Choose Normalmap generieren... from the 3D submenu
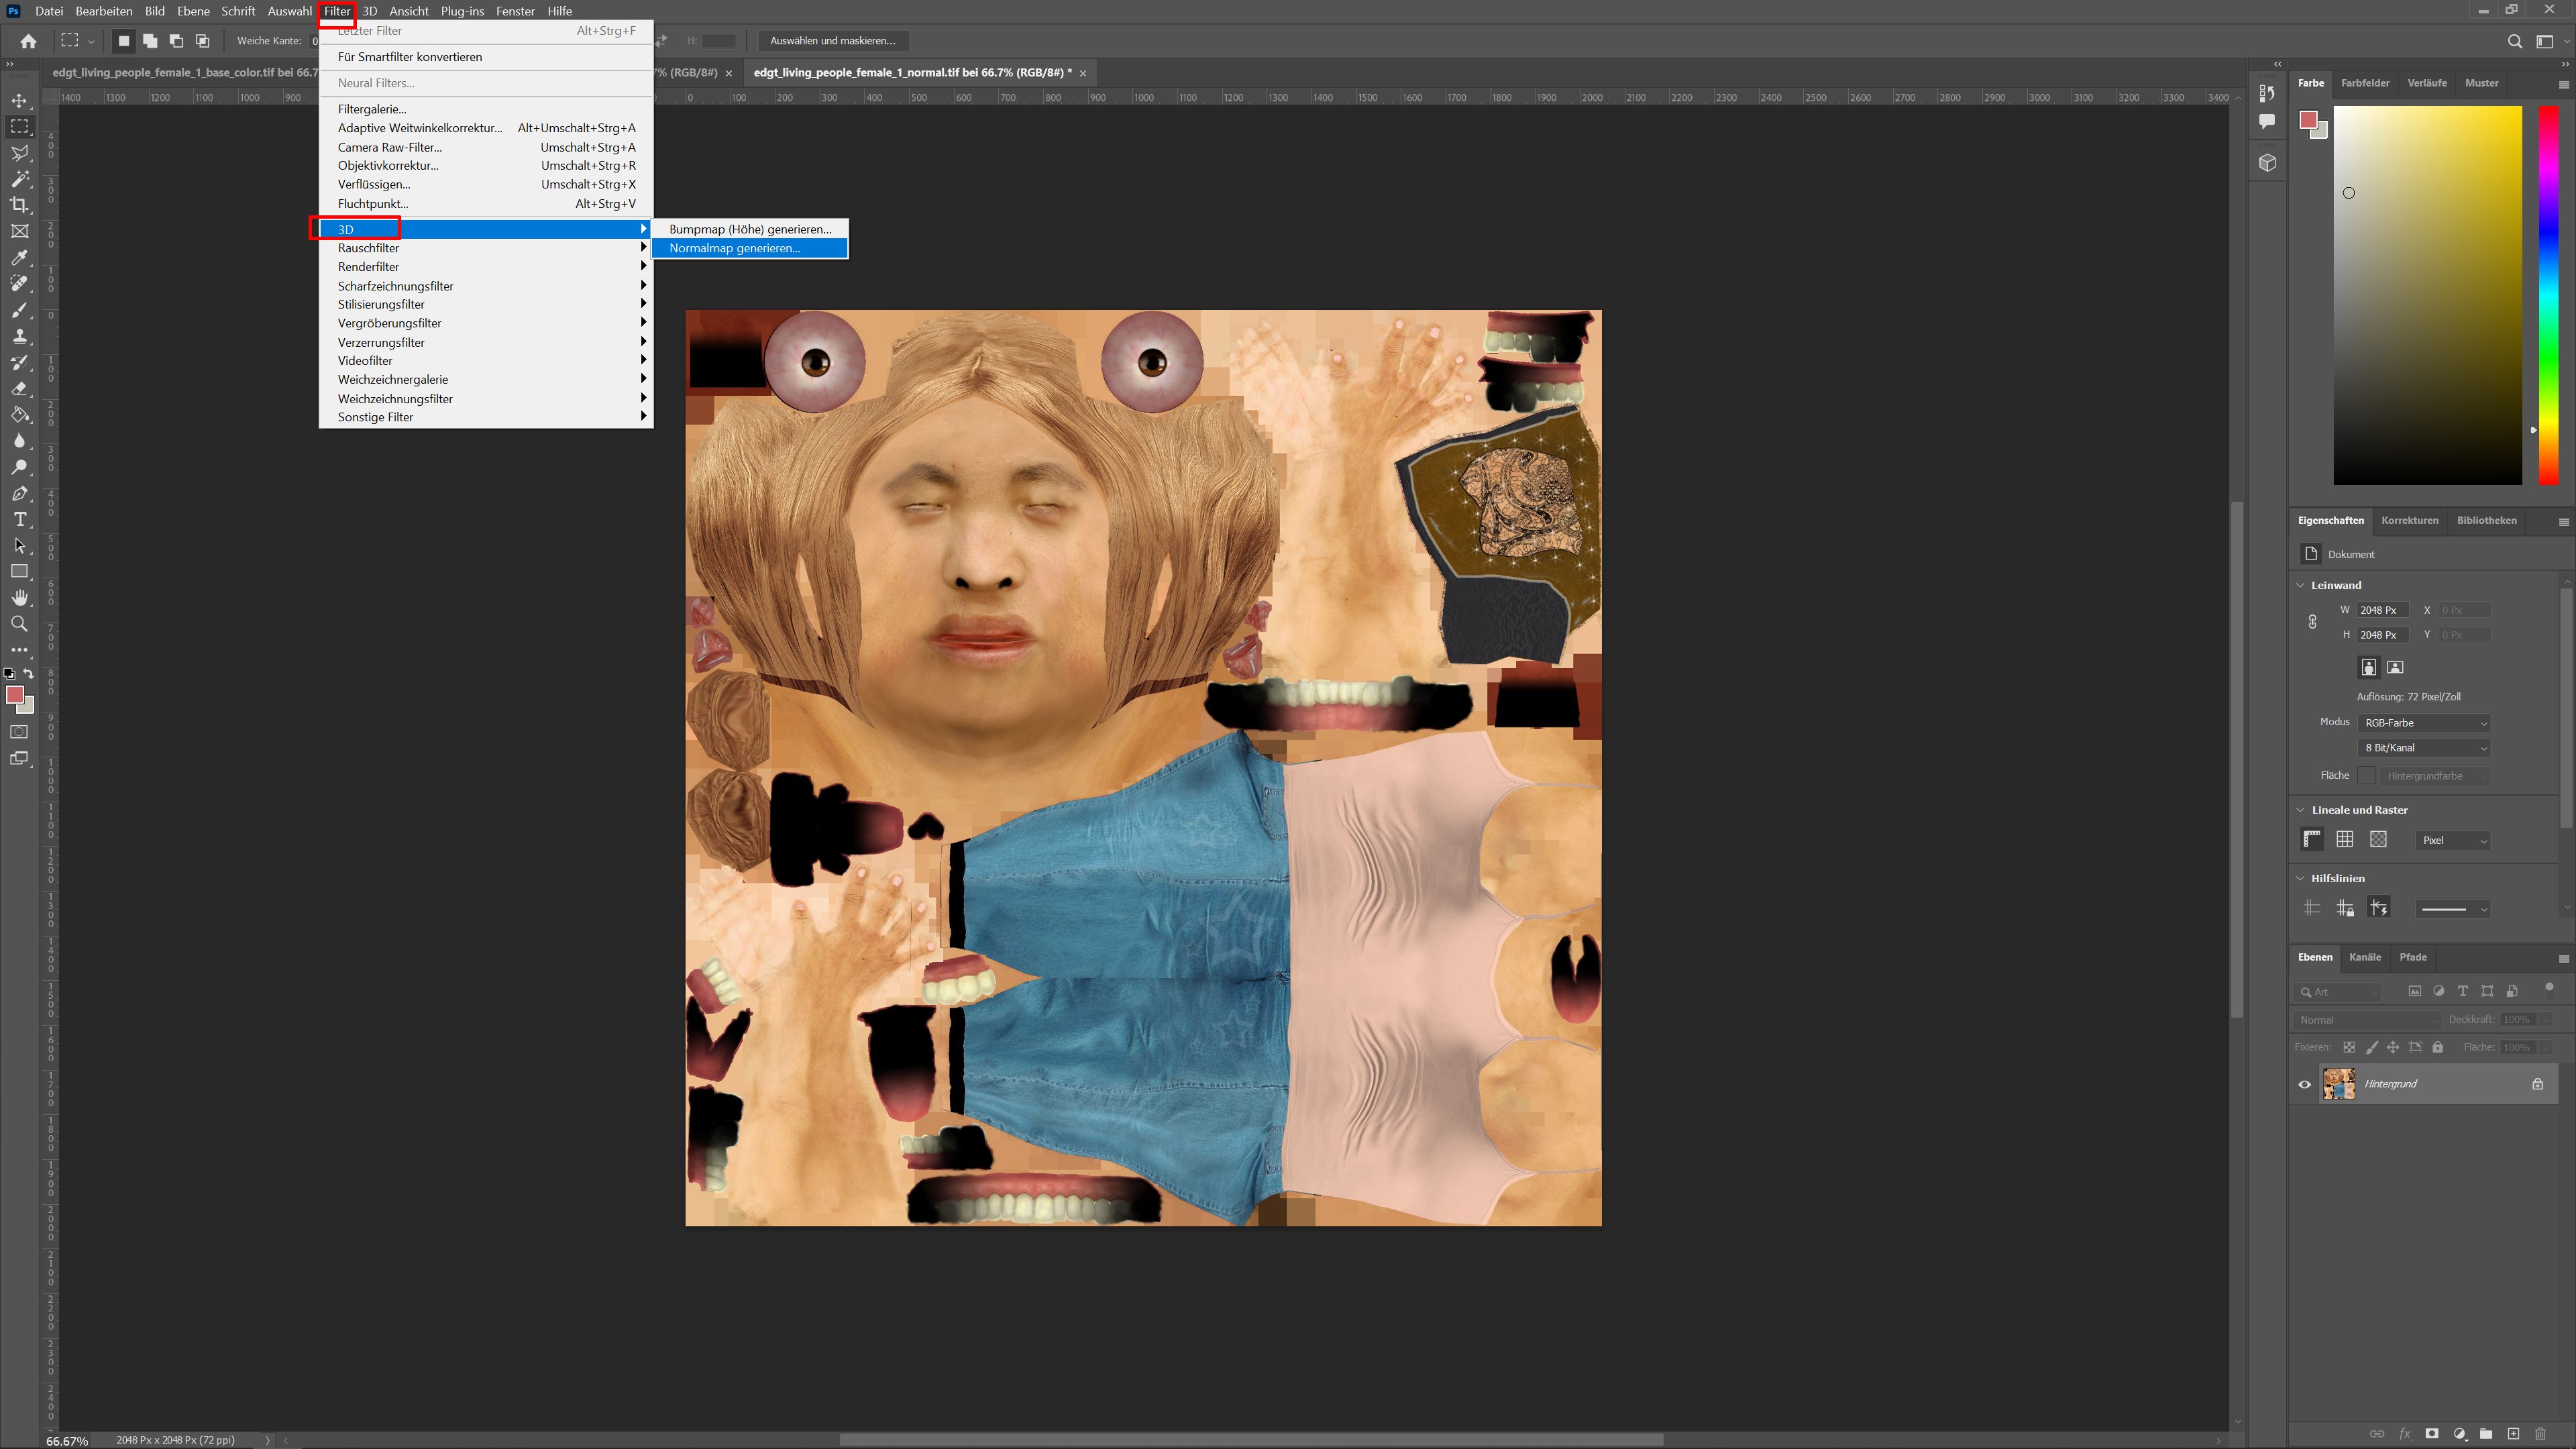 click(750, 248)
